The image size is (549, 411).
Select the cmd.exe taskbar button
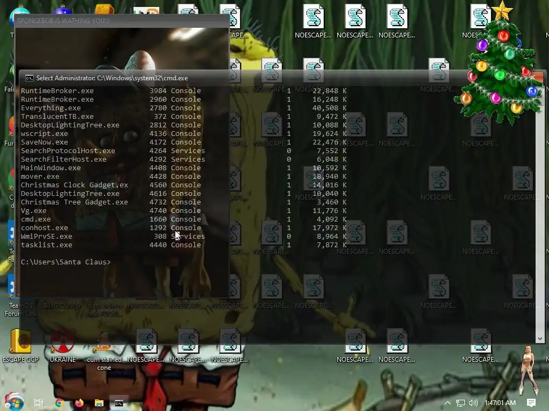tap(119, 403)
